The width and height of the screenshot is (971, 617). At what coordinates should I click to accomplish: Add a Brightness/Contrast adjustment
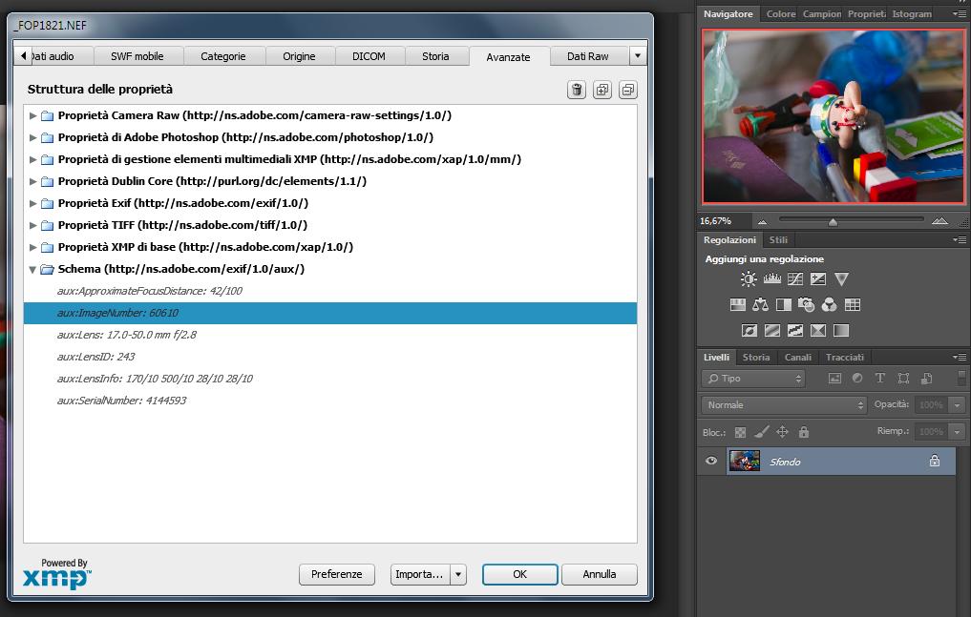[749, 278]
